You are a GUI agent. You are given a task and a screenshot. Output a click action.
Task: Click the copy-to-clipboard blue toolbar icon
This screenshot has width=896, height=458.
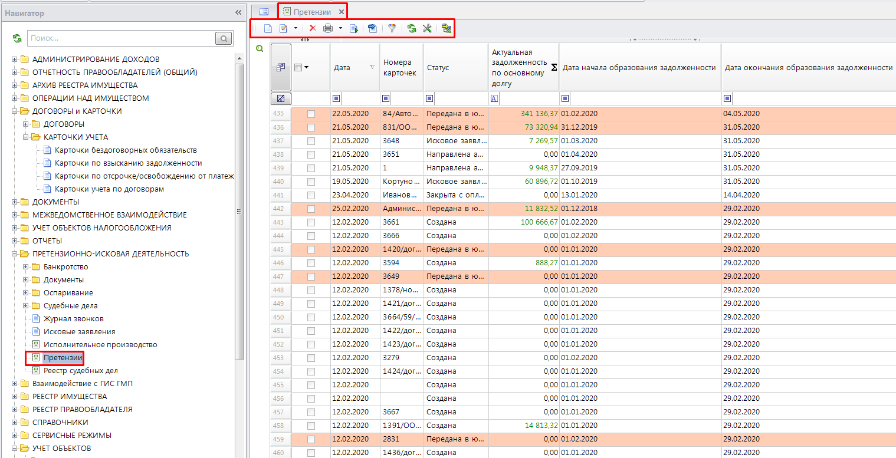(372, 28)
